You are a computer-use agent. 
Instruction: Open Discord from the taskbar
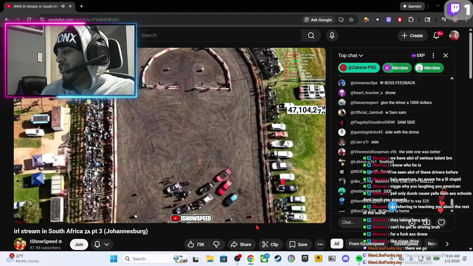pyautogui.click(x=346, y=259)
